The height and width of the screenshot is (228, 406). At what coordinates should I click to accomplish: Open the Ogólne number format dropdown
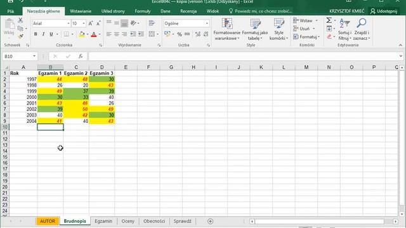(207, 23)
